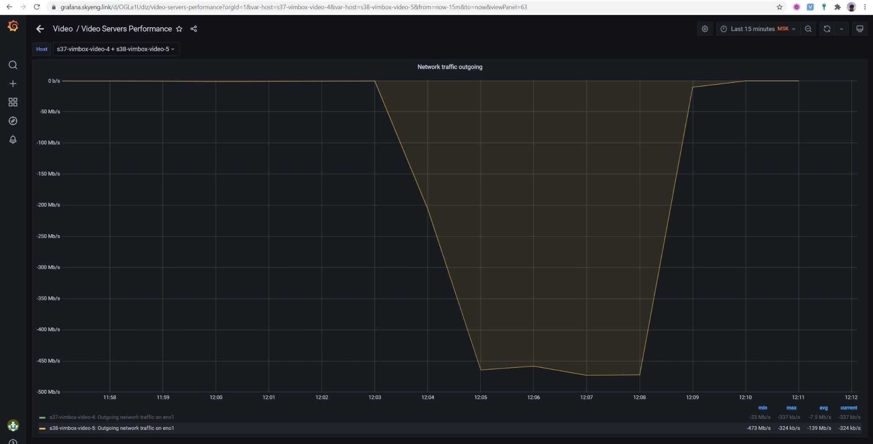This screenshot has height=444, width=873.
Task: Click the green key extension icon
Action: tap(824, 7)
